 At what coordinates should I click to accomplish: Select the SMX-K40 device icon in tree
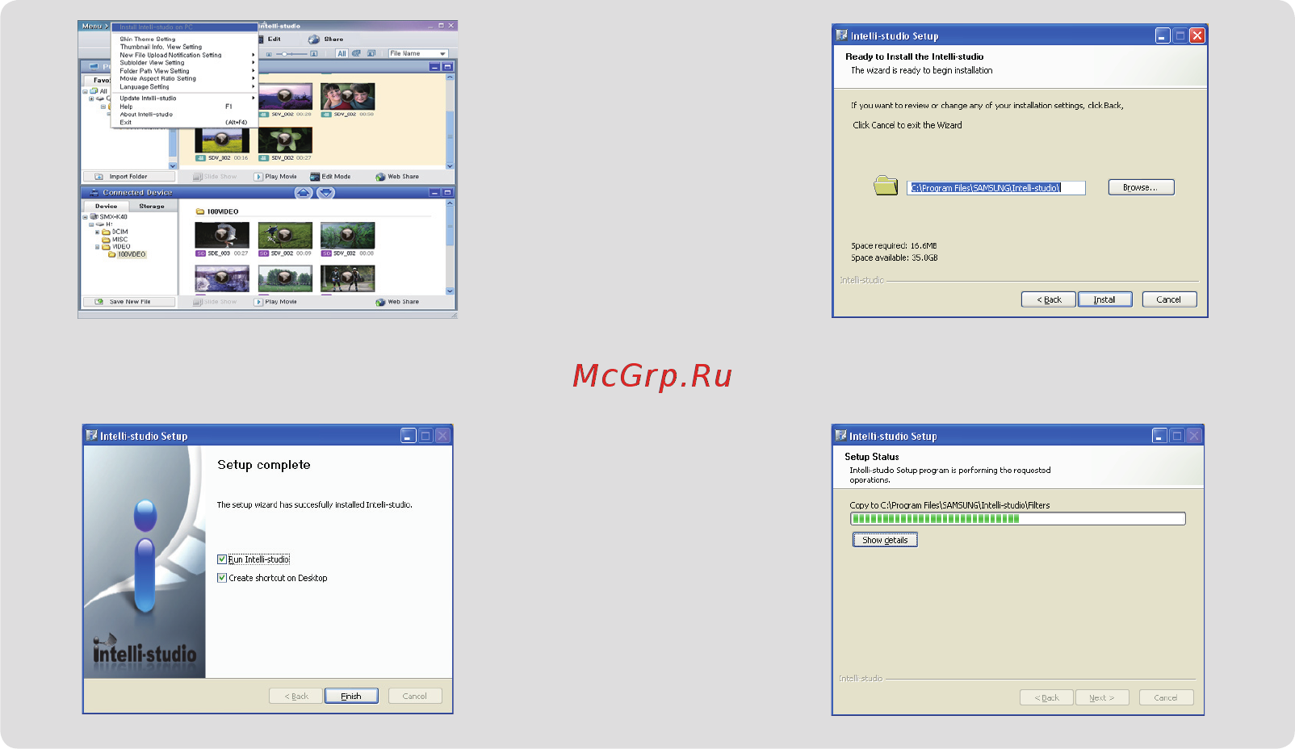point(94,216)
